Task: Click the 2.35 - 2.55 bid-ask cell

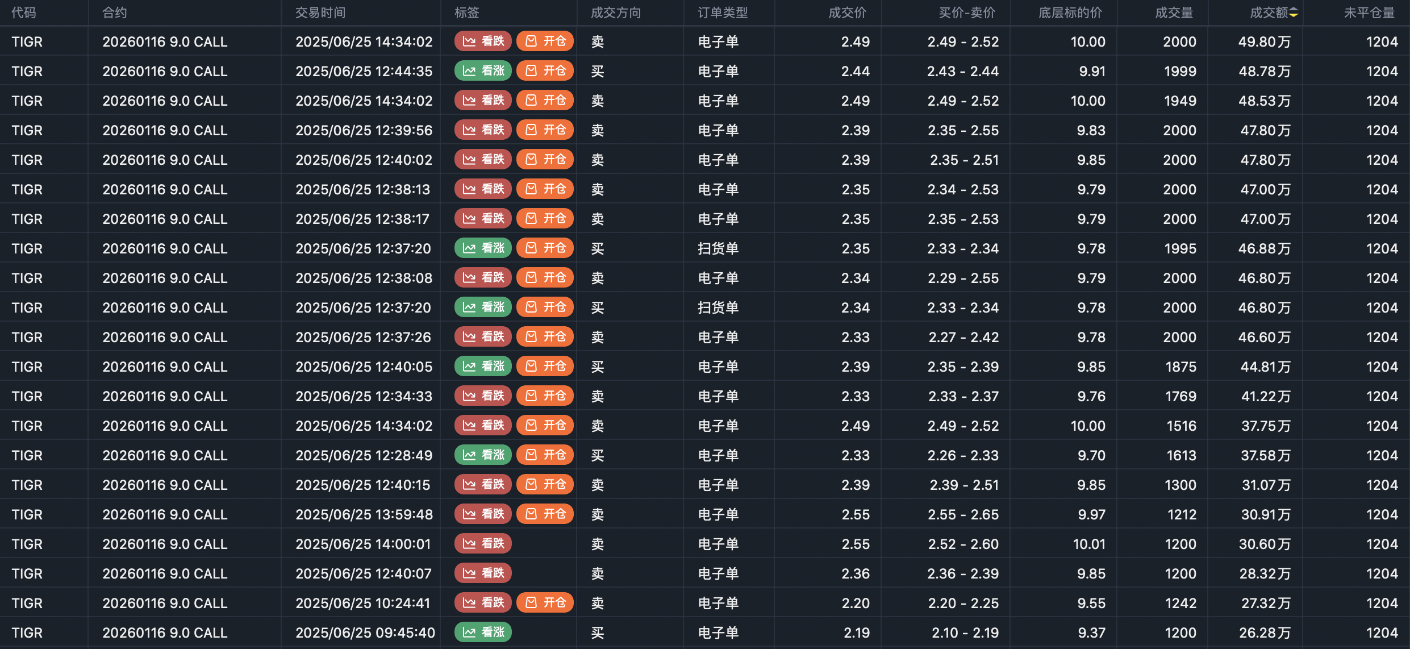Action: (963, 130)
